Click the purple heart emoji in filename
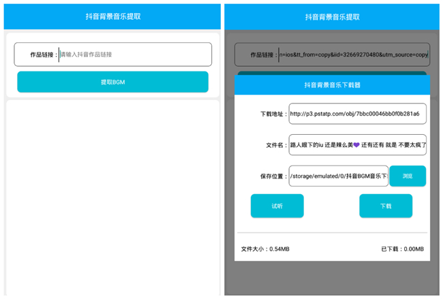The width and height of the screenshot is (443, 299). tap(356, 145)
